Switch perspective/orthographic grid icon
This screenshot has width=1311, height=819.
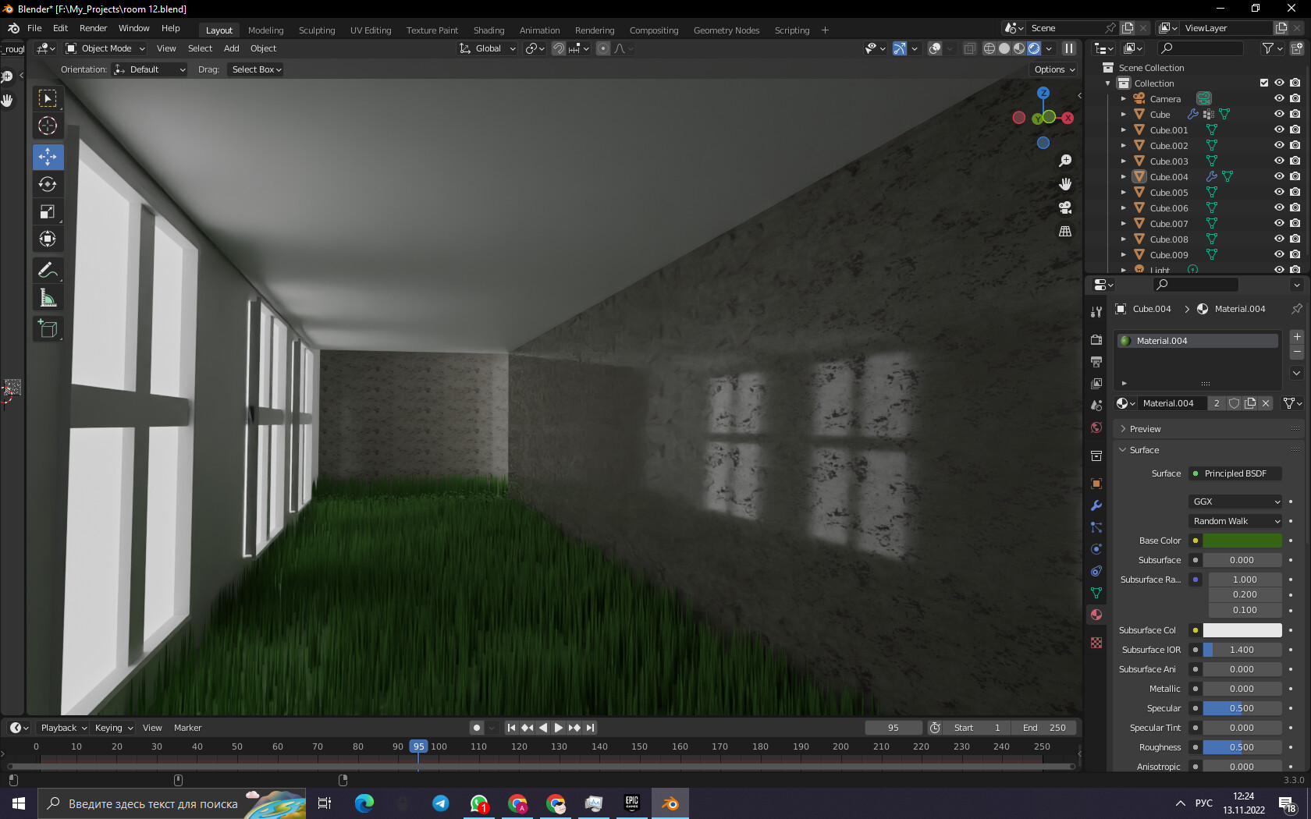[x=1065, y=231]
